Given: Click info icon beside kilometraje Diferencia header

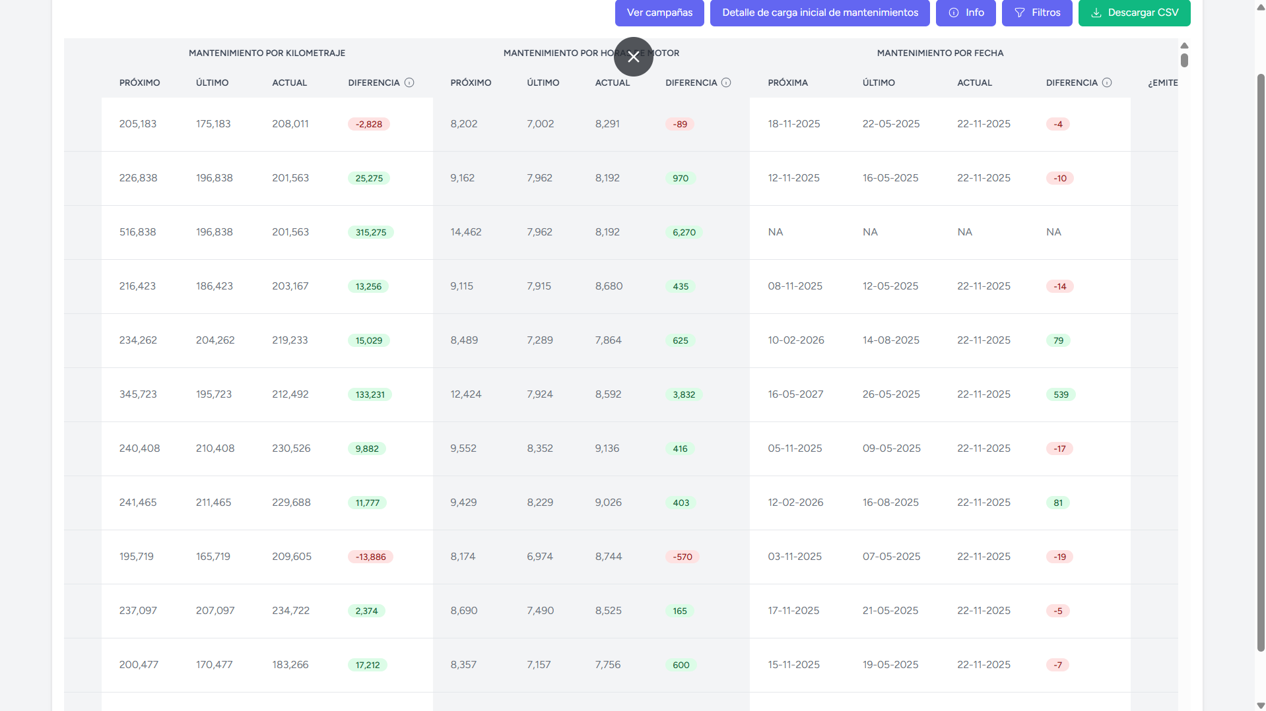Looking at the screenshot, I should pyautogui.click(x=409, y=82).
